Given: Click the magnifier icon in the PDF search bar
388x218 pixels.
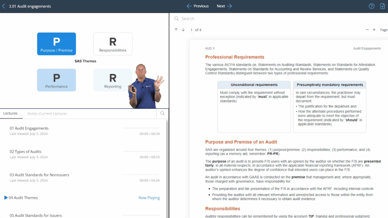Looking at the screenshot, I should (177, 18).
